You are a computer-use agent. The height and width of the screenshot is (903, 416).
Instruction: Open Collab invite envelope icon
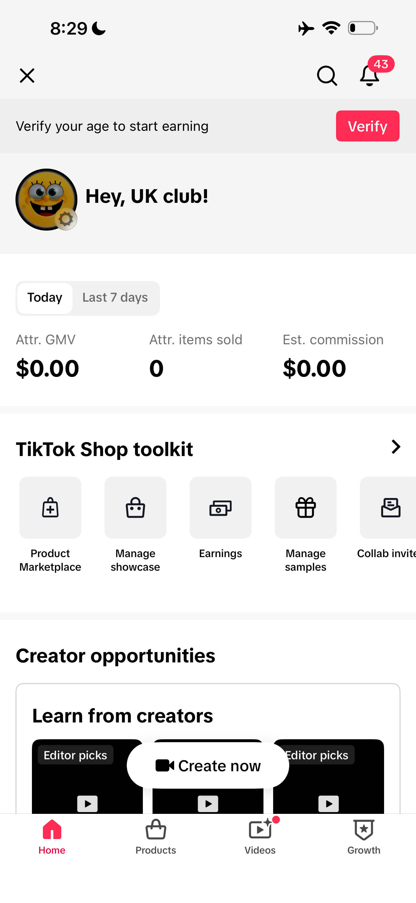point(389,507)
